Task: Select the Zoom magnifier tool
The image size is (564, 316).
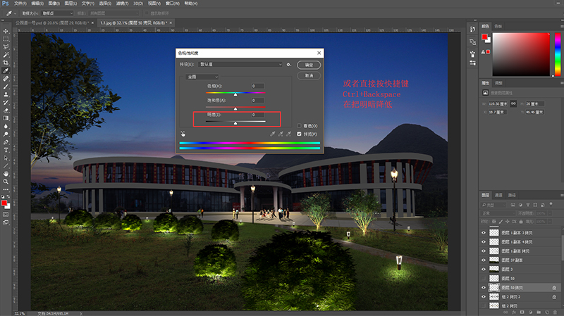Action: click(6, 181)
